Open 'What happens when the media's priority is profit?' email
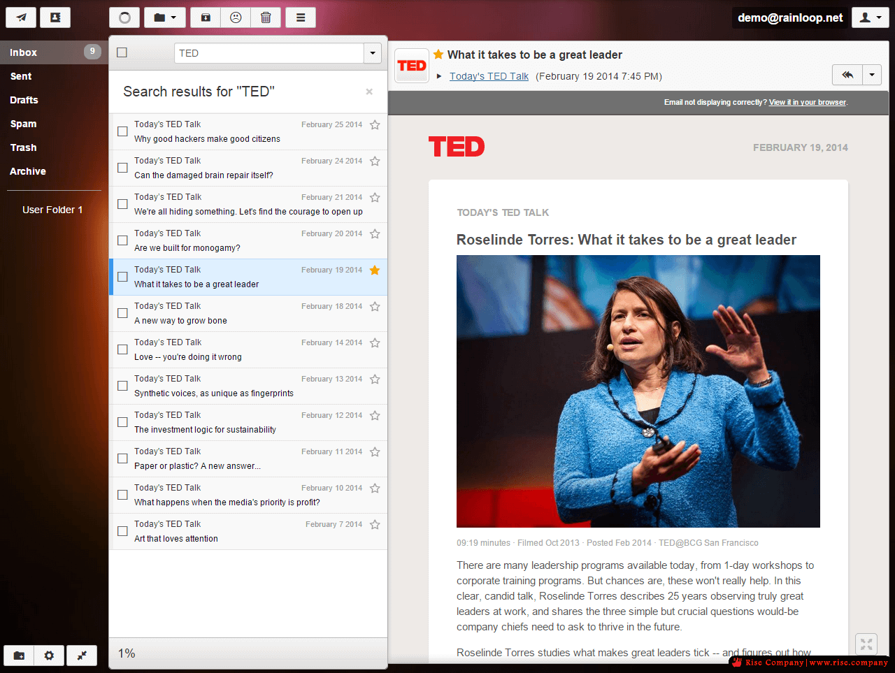The image size is (895, 673). tap(248, 495)
